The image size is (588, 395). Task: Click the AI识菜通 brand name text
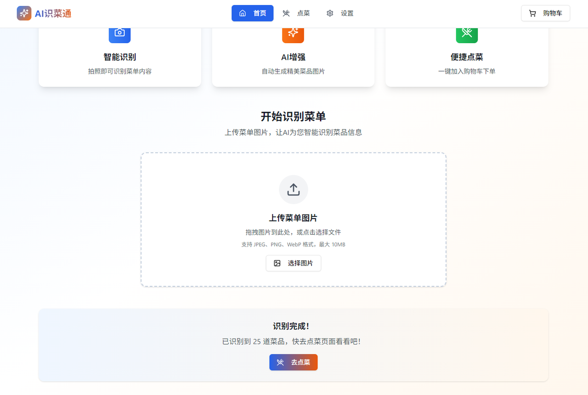point(53,13)
